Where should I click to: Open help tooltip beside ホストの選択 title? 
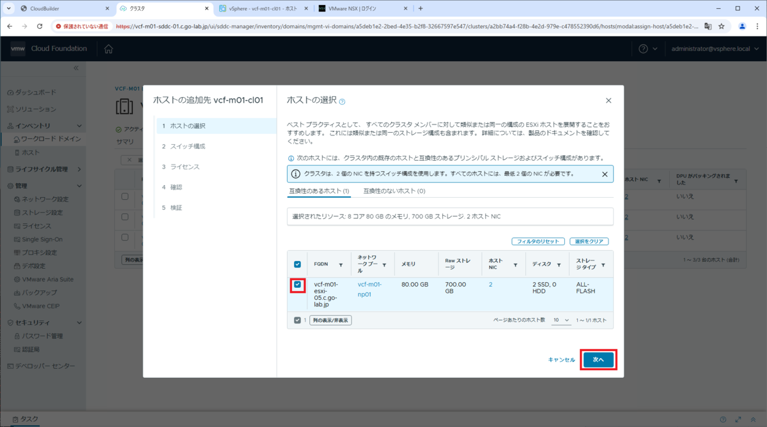point(342,101)
